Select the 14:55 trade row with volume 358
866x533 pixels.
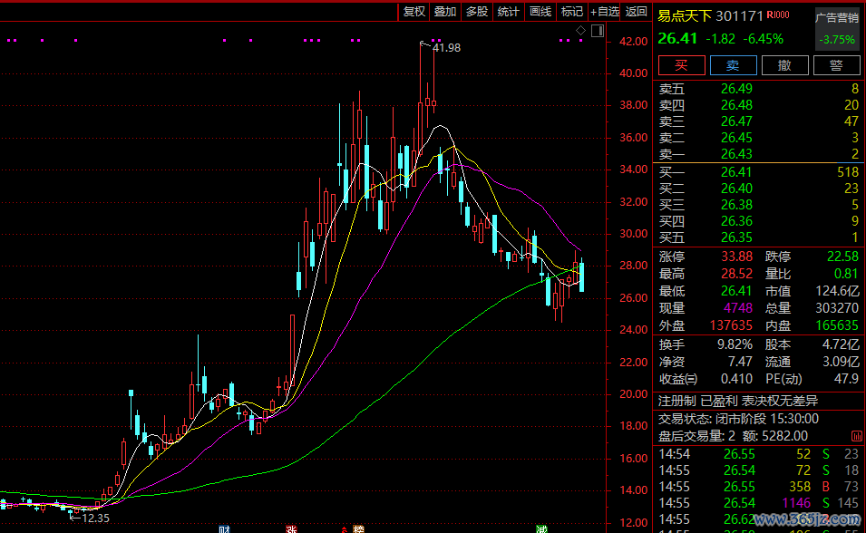tap(758, 487)
